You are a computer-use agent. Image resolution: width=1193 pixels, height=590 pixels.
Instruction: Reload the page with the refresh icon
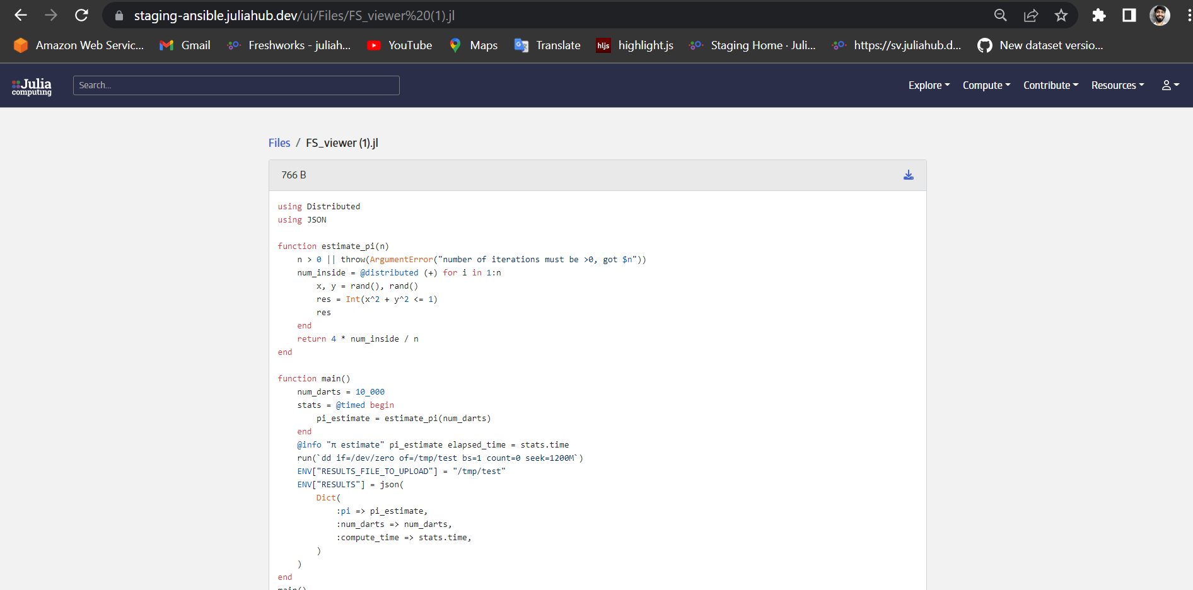81,15
